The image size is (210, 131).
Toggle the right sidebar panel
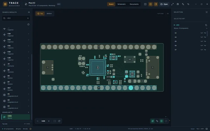coord(156,4)
